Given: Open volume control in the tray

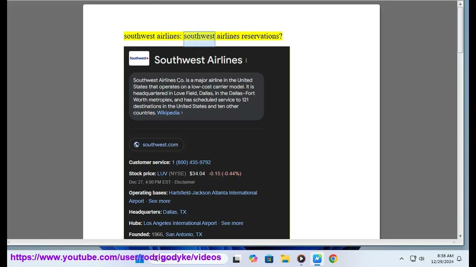Looking at the screenshot, I should coord(422,259).
